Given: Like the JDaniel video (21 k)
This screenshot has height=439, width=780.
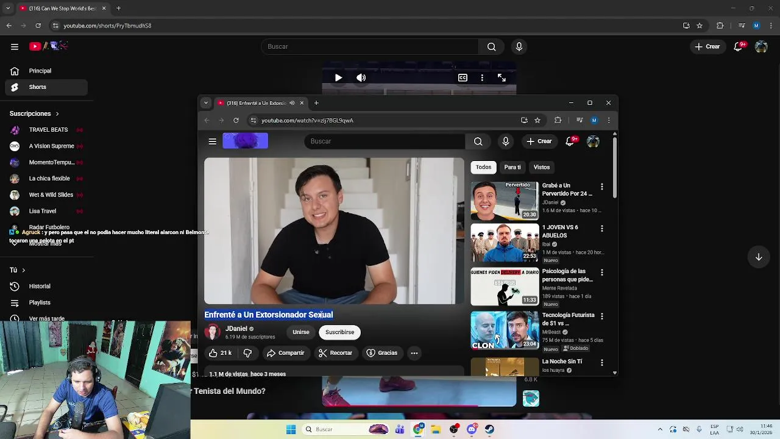Looking at the screenshot, I should (220, 353).
